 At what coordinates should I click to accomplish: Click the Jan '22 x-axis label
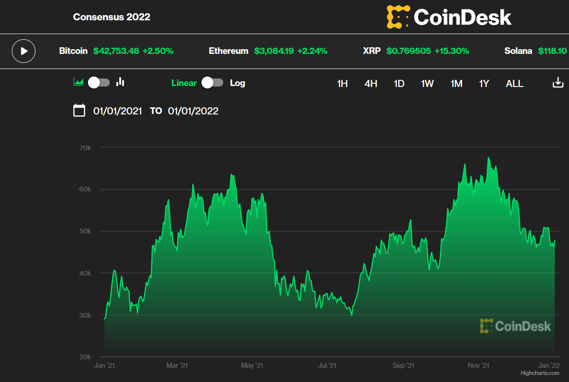pos(549,365)
